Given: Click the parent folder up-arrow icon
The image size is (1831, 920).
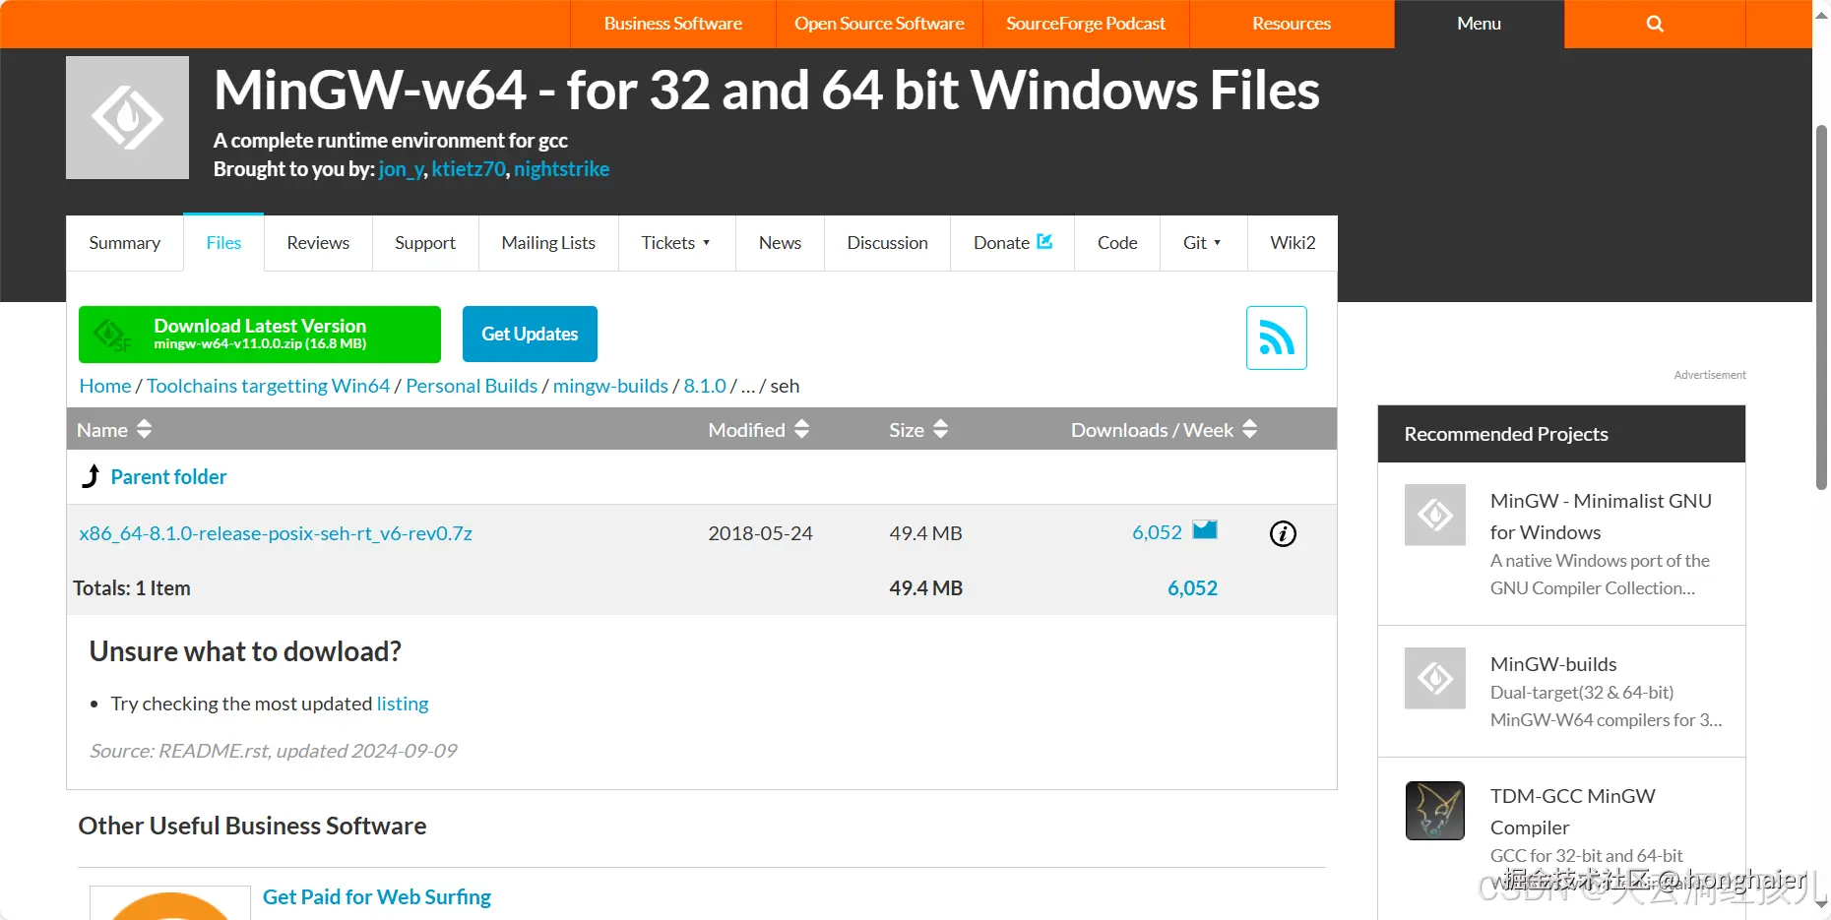Looking at the screenshot, I should 91,476.
